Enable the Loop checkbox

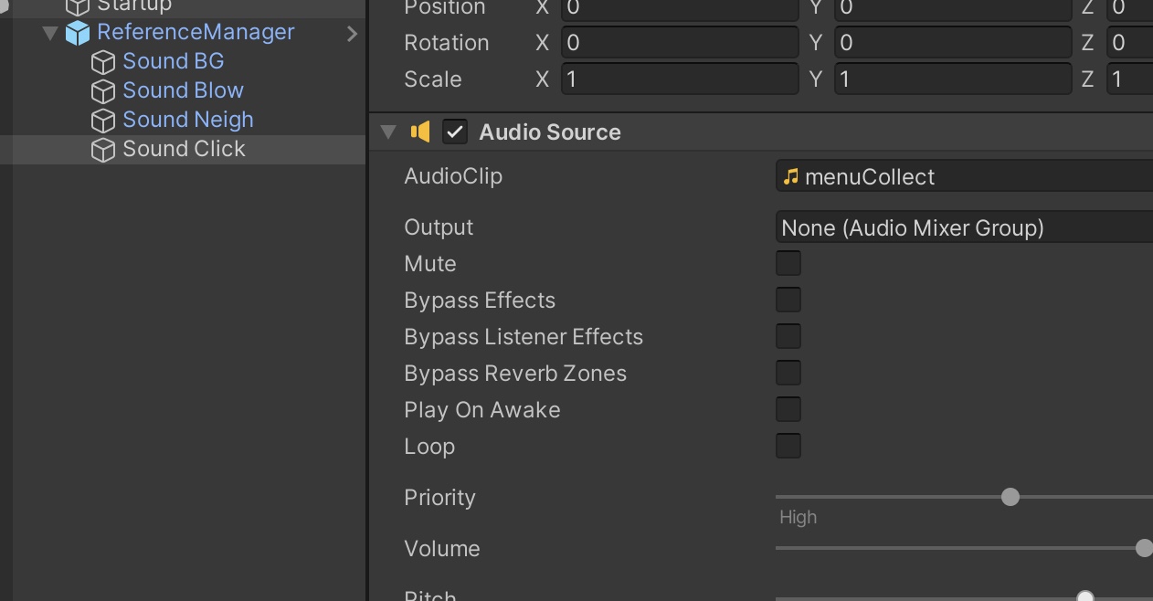coord(788,446)
